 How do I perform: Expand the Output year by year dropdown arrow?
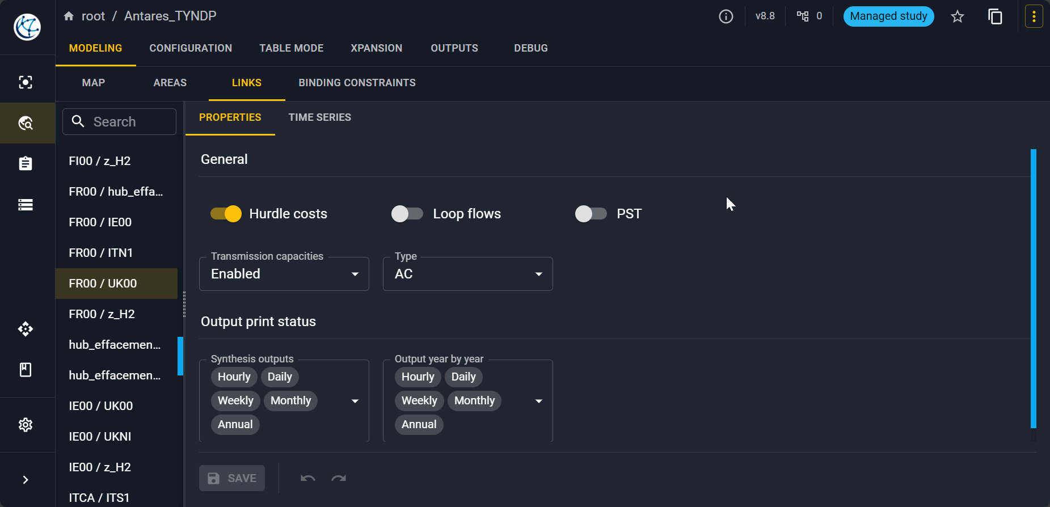coord(539,401)
